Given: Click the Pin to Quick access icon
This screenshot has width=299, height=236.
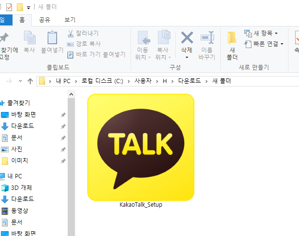Looking at the screenshot, I should pos(4,37).
